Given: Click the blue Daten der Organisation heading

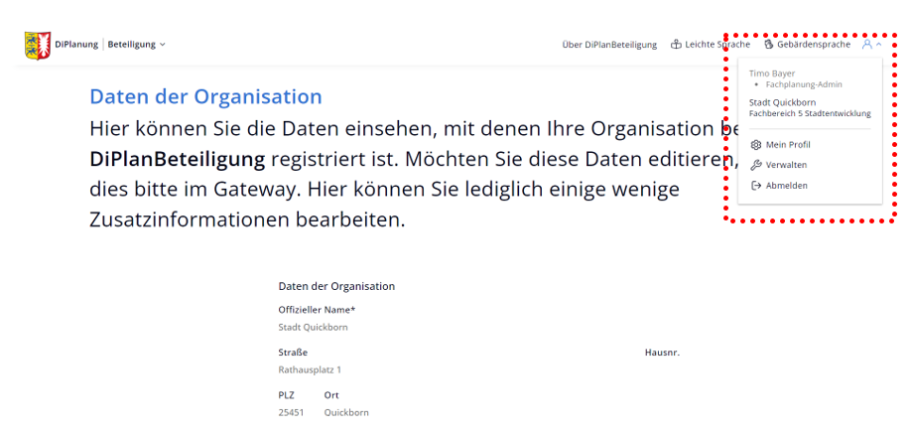Looking at the screenshot, I should coord(205,96).
